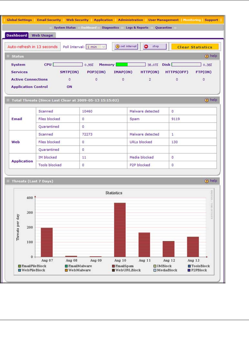Click the Memory usage bar
Image resolution: width=249 pixels, height=338 pixels.
point(131,64)
